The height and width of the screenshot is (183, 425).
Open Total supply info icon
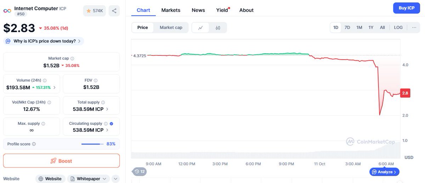point(103,102)
